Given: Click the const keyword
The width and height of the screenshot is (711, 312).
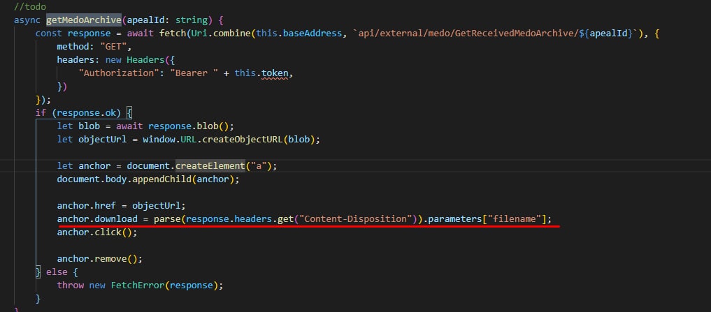Looking at the screenshot, I should (48, 34).
